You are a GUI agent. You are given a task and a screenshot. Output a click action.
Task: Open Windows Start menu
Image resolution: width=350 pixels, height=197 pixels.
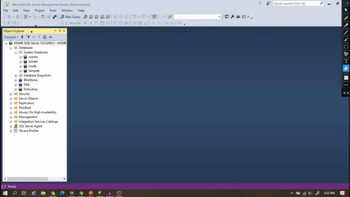5,193
